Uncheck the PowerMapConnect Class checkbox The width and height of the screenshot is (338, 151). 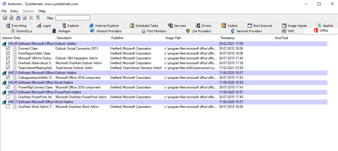8,87
